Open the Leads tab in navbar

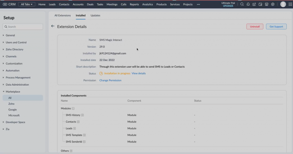coord(52,4)
